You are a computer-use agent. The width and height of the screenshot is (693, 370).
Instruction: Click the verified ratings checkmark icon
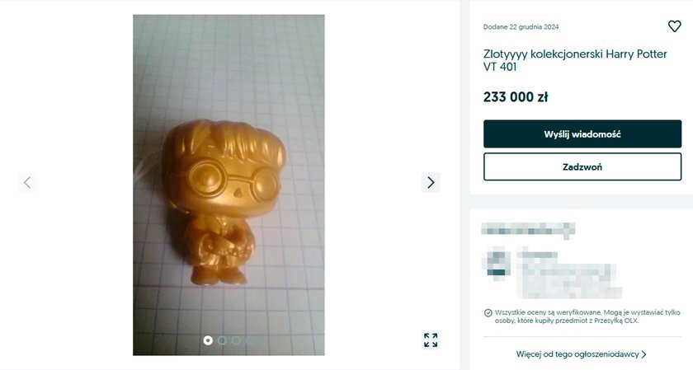coord(488,313)
